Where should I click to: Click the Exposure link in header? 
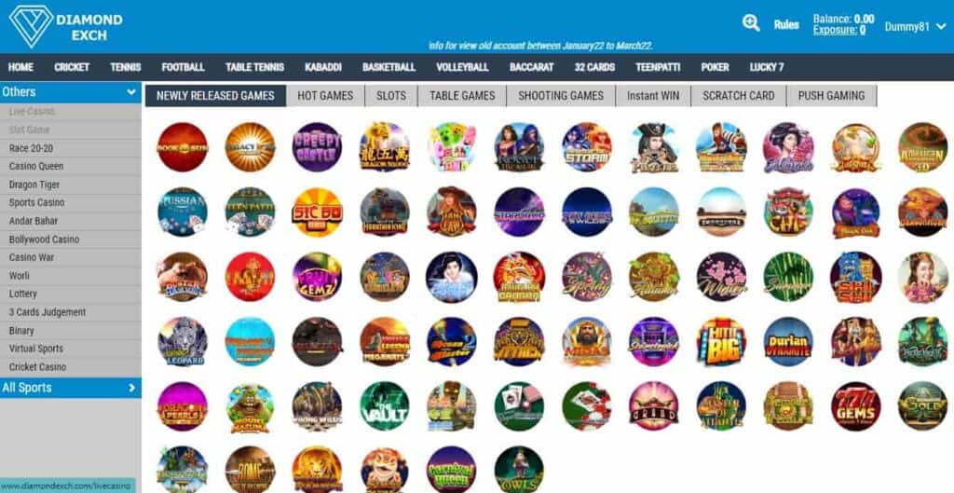pyautogui.click(x=839, y=30)
